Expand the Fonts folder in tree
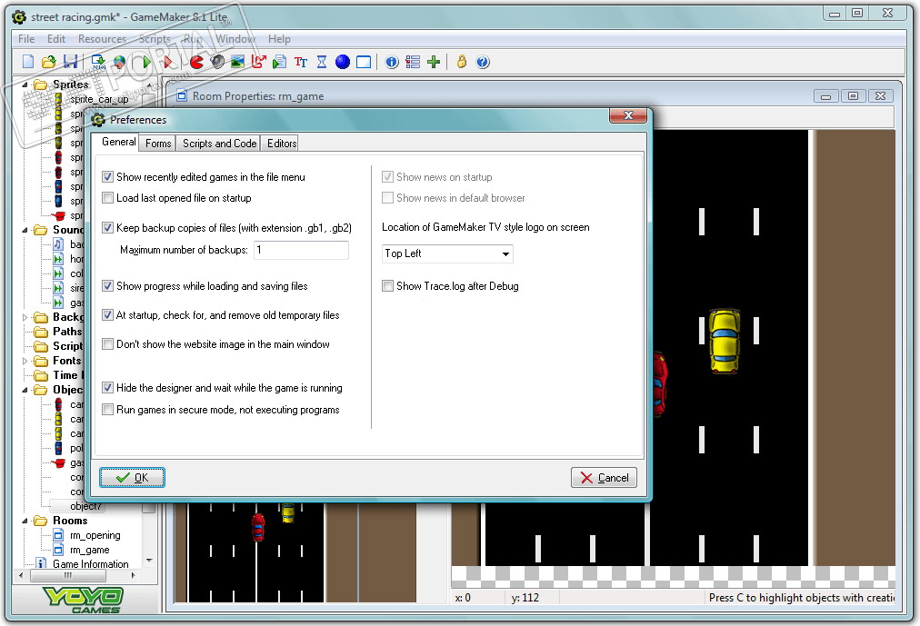Viewport: 920px width, 626px height. [25, 361]
